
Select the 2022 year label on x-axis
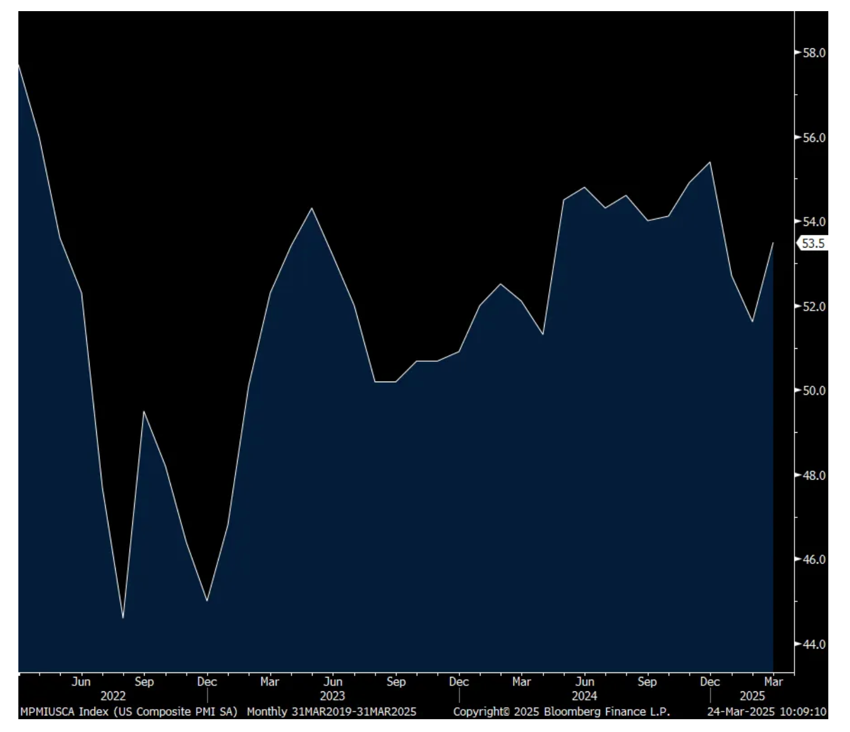point(113,696)
